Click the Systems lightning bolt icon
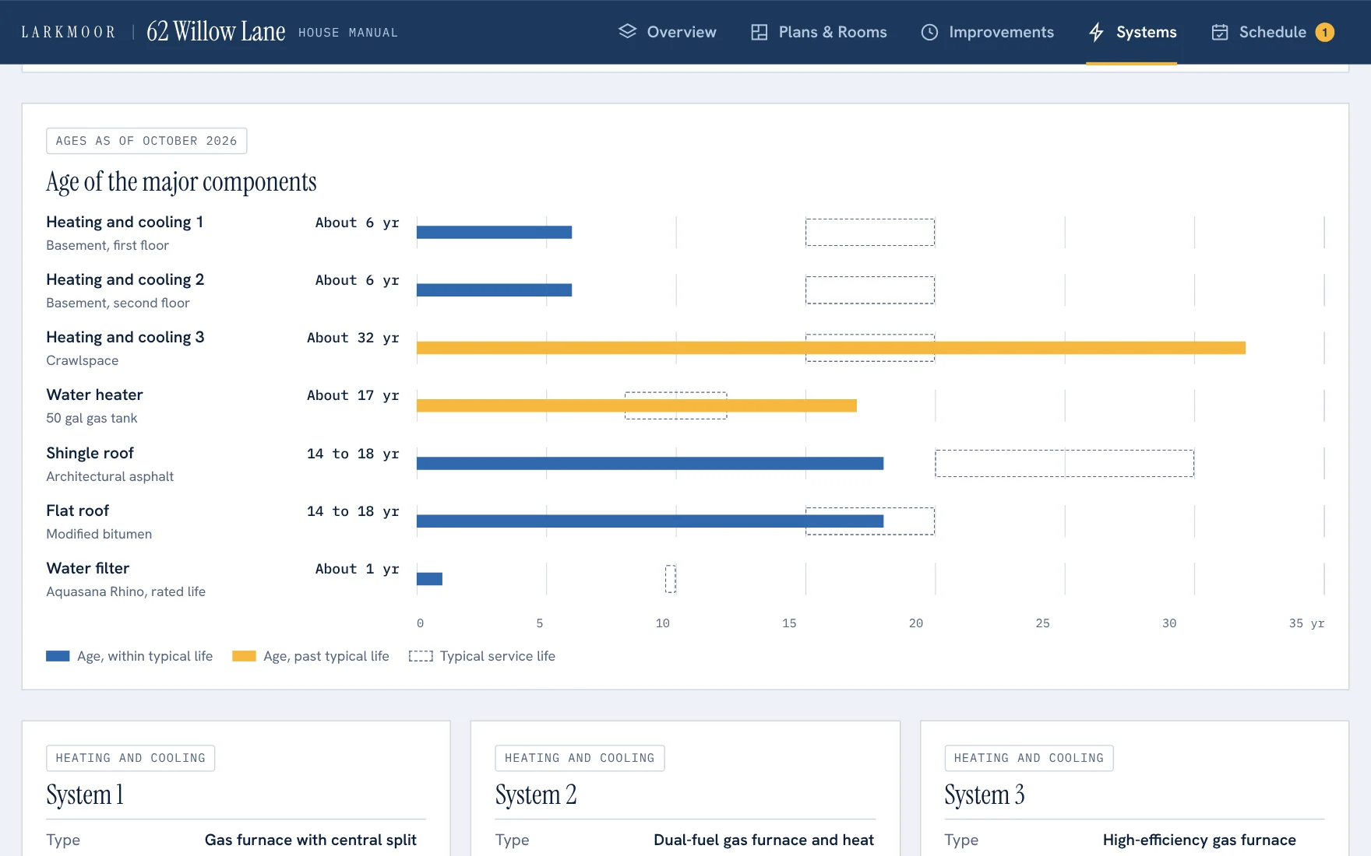The height and width of the screenshot is (856, 1371). 1096,32
